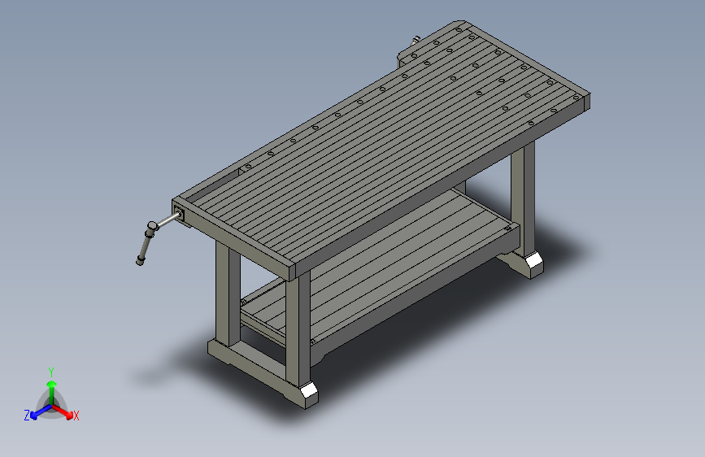Screen dimensions: 705x457
Task: Click the blue Z axis arrow on the triad
Action: click(41, 412)
